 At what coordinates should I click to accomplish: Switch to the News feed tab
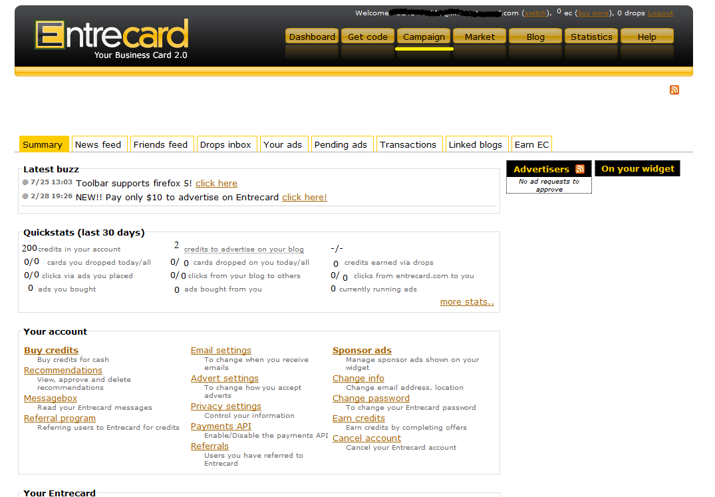coord(98,144)
